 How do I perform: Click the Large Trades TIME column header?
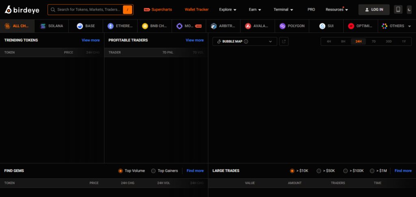point(377,183)
